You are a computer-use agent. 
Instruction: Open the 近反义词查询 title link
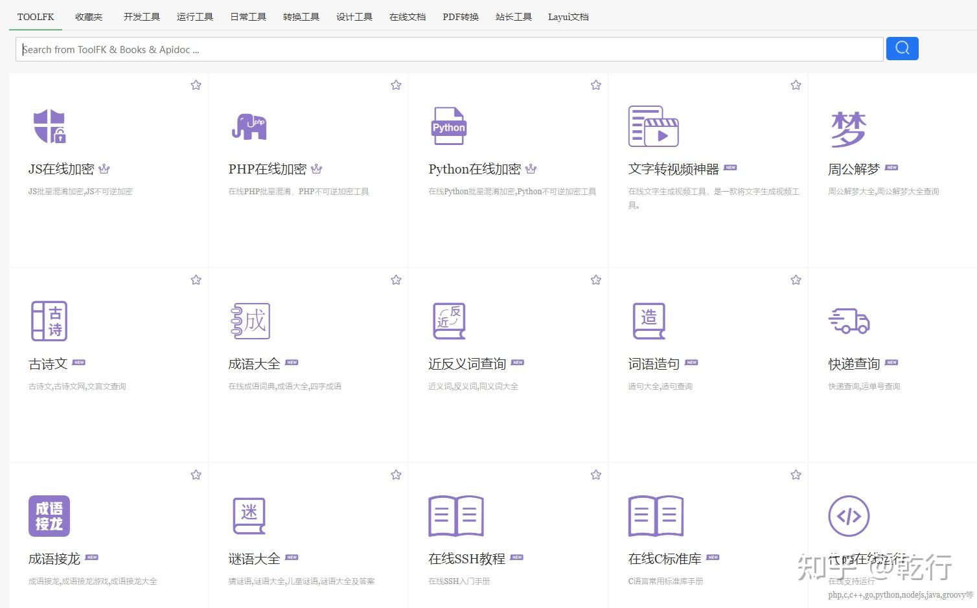pos(467,364)
